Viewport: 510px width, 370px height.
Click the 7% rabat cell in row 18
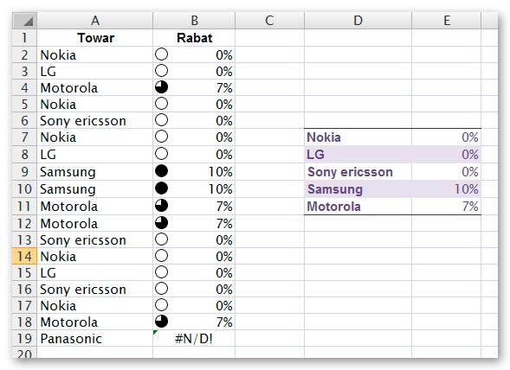pyautogui.click(x=194, y=322)
